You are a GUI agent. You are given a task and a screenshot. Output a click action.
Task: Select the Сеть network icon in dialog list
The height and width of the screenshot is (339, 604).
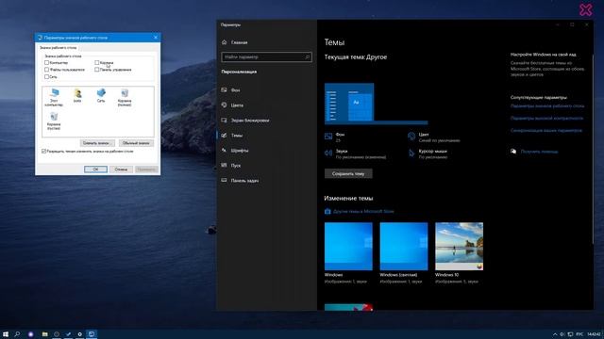coord(101,92)
